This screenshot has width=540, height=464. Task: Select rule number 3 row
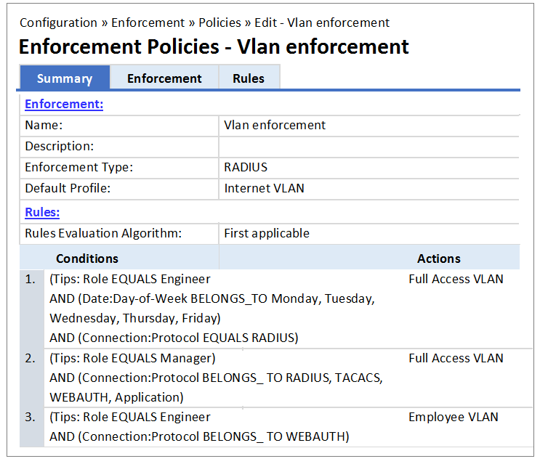(x=30, y=418)
